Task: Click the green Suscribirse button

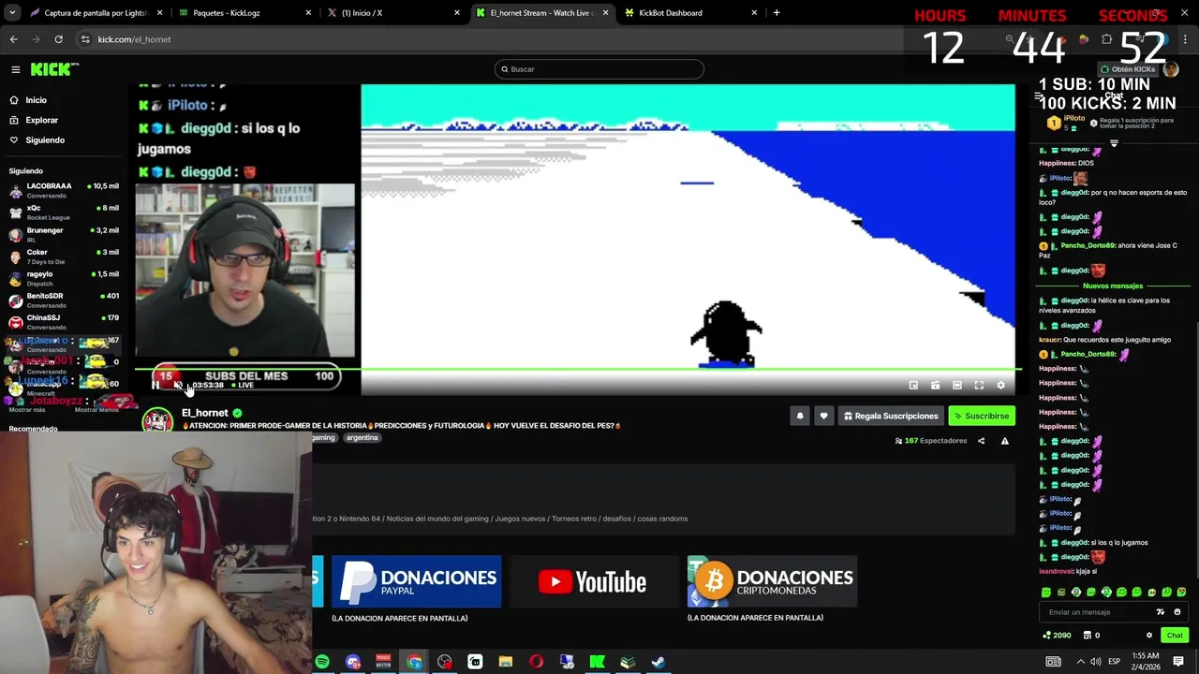Action: [982, 416]
